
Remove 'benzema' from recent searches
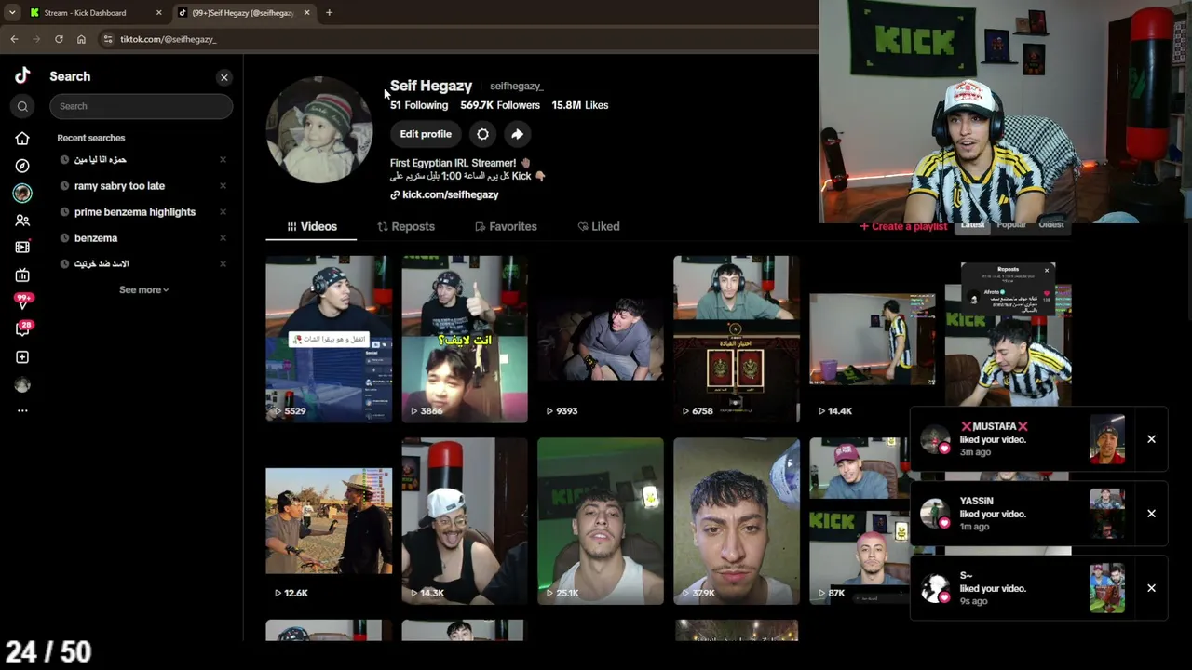(x=223, y=238)
